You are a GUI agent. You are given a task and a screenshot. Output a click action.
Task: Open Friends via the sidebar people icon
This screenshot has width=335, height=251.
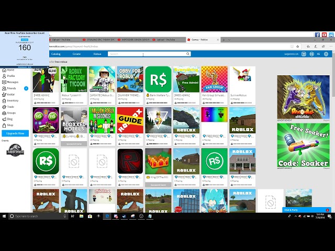click(4, 88)
